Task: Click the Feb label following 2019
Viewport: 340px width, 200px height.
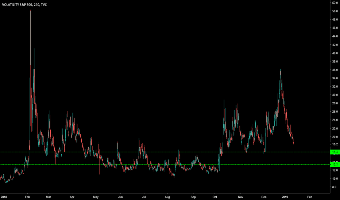Action: pyautogui.click(x=310, y=197)
